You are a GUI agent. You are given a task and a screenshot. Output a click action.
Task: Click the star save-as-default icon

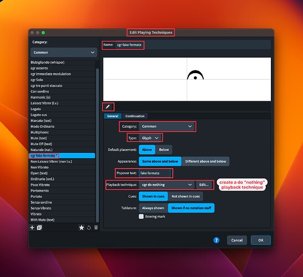pos(81,228)
